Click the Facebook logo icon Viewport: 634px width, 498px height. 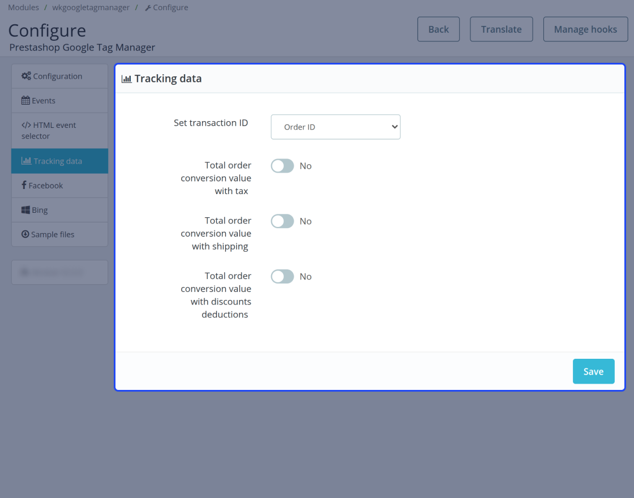coord(24,185)
